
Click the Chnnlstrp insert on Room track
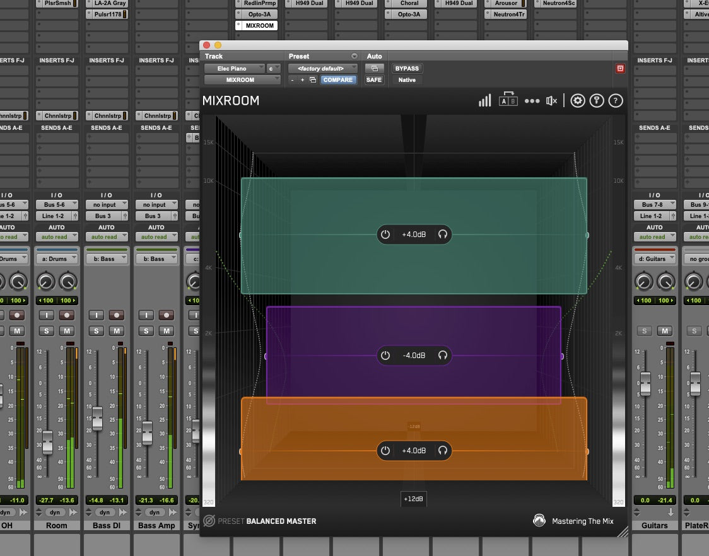pos(57,116)
